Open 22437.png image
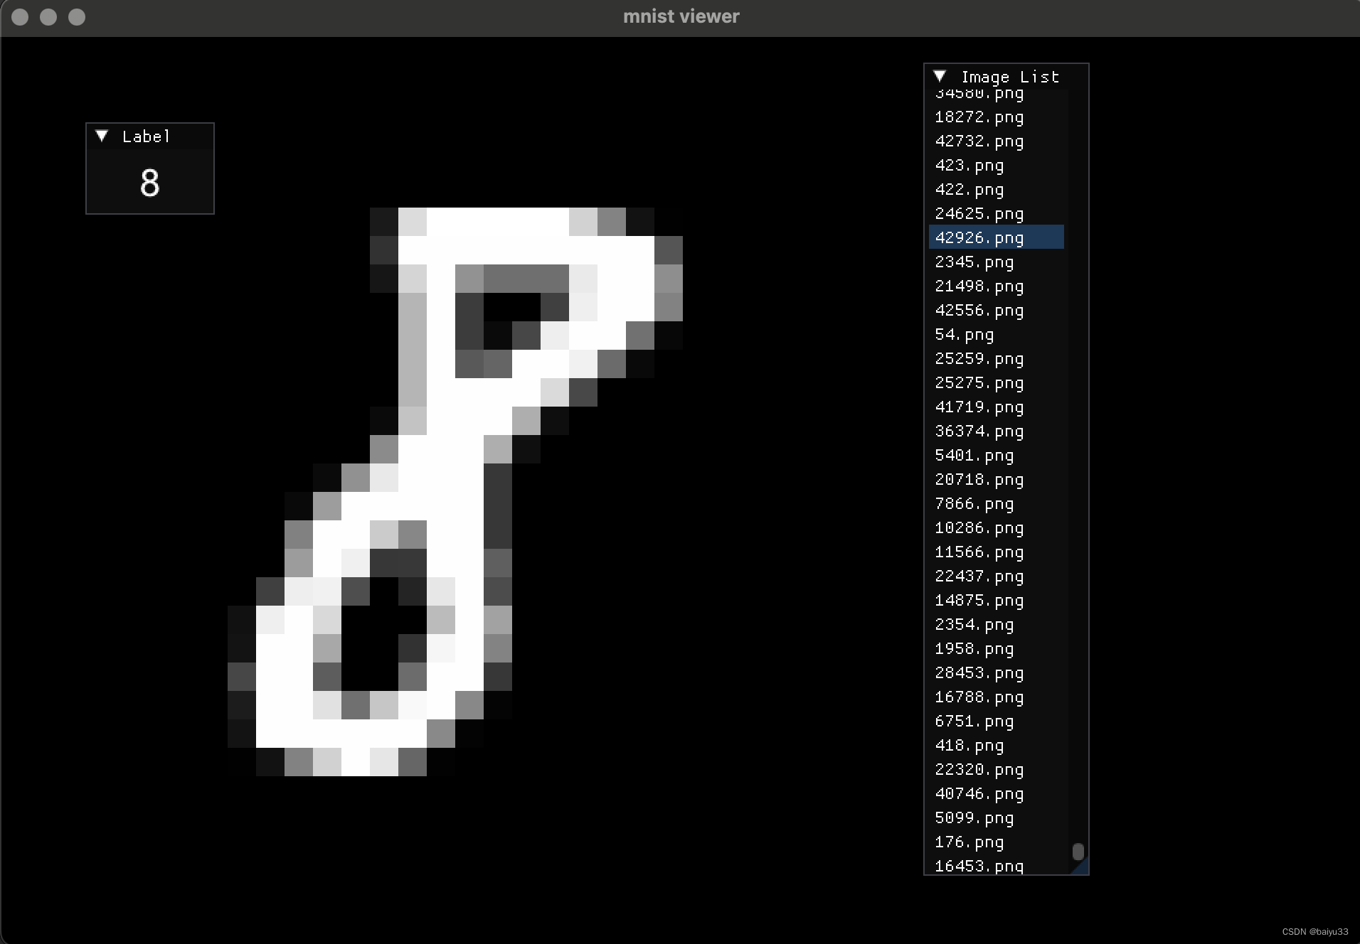Viewport: 1360px width, 944px height. [997, 576]
